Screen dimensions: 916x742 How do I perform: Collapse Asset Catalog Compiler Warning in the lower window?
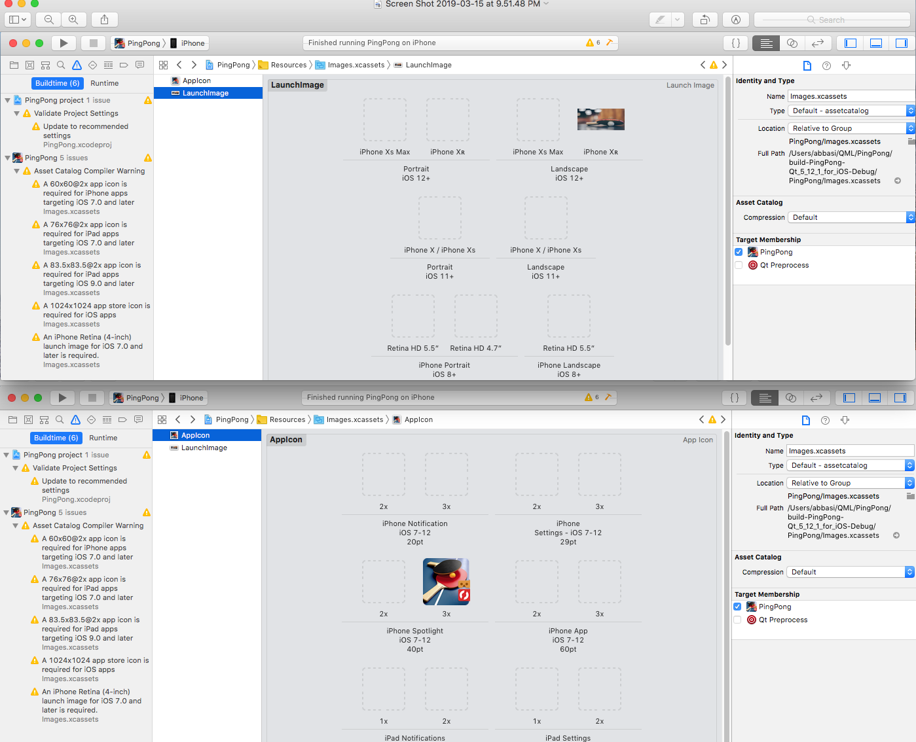[15, 525]
